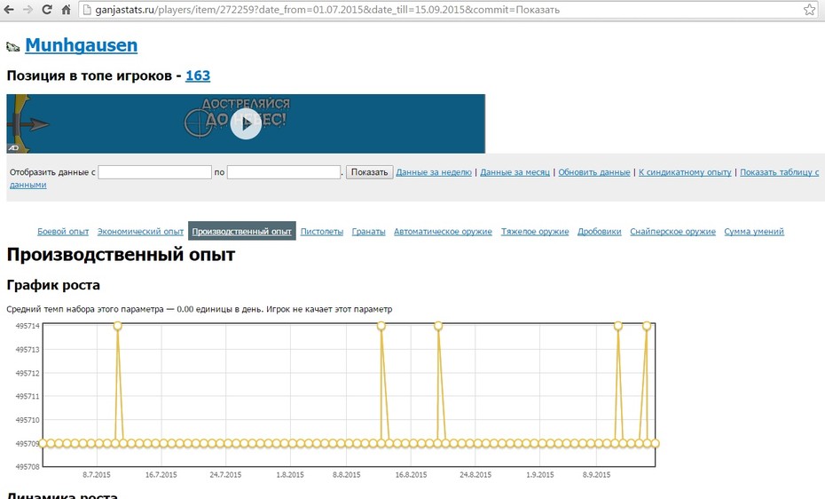Switch to Боевой опыт tab

pos(63,232)
